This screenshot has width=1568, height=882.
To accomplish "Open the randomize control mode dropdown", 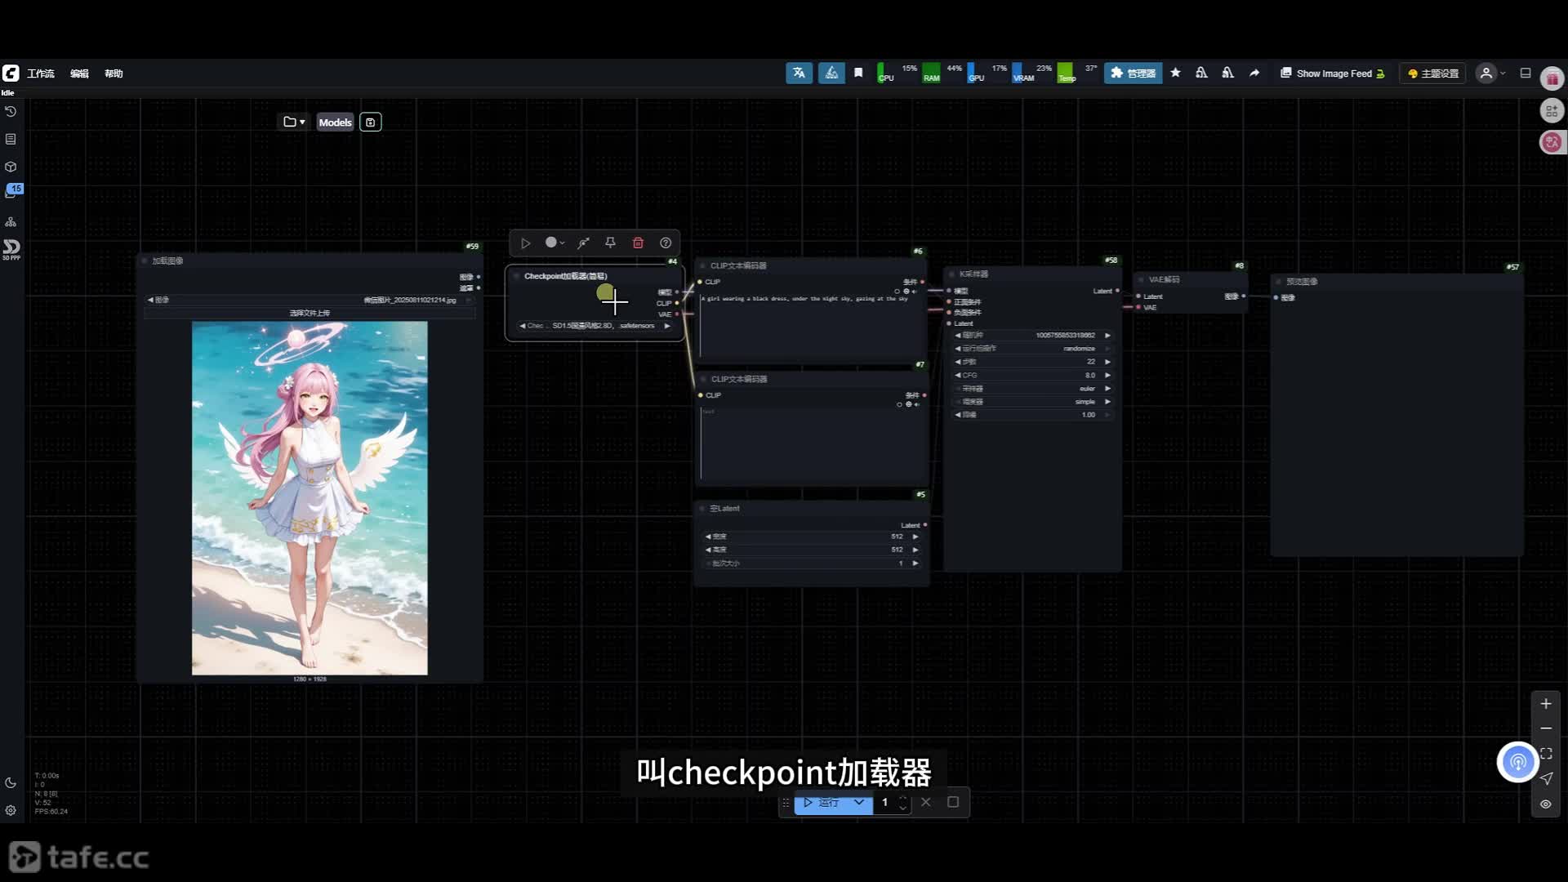I will point(1033,349).
